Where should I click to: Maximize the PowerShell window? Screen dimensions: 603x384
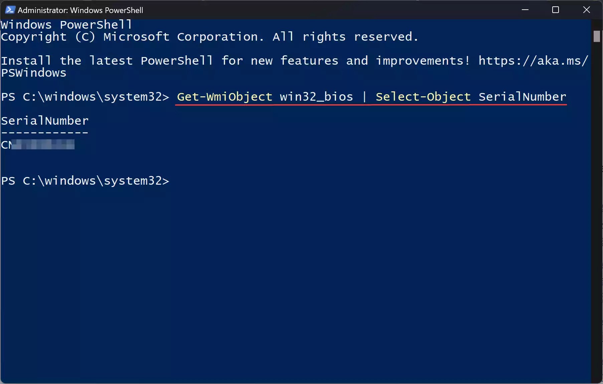tap(556, 10)
